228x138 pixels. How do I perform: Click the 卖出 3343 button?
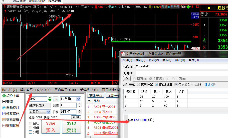(71, 127)
